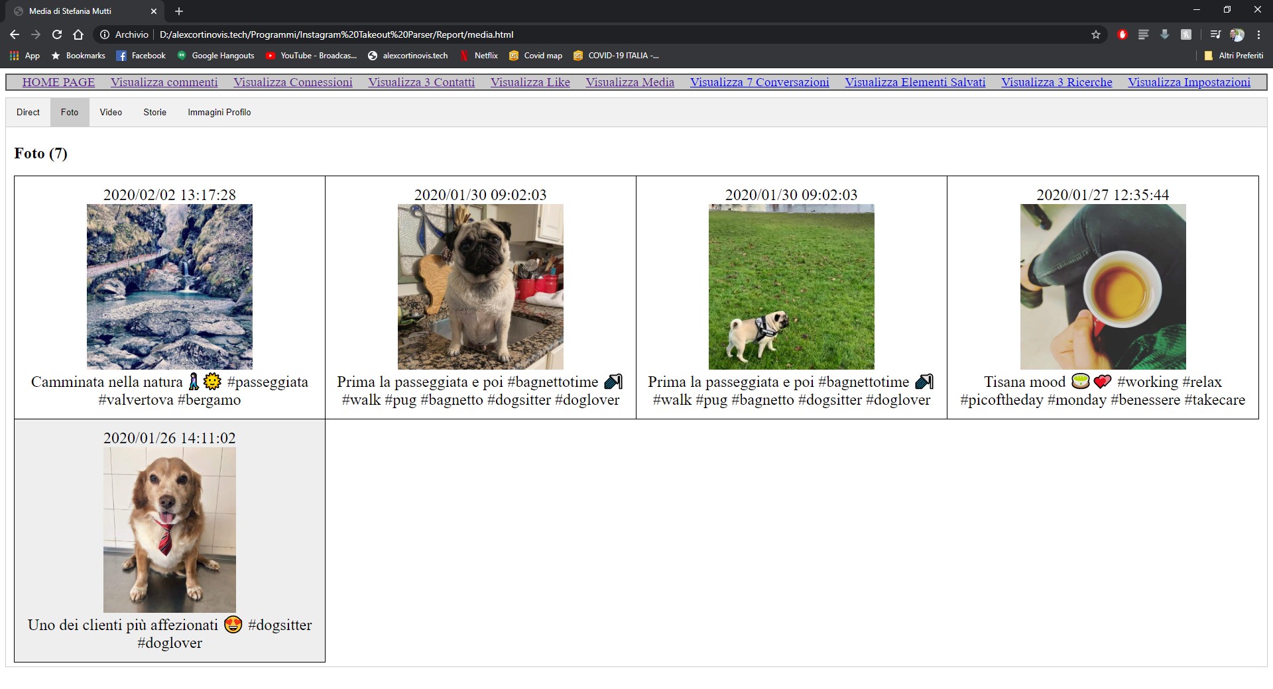Click the ad-blocker extension icon
Screen dimensions: 1273x689
tap(1122, 34)
